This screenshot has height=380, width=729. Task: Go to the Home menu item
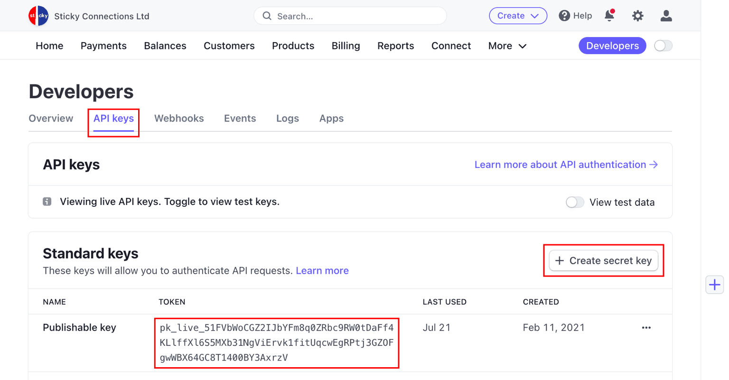coord(49,46)
